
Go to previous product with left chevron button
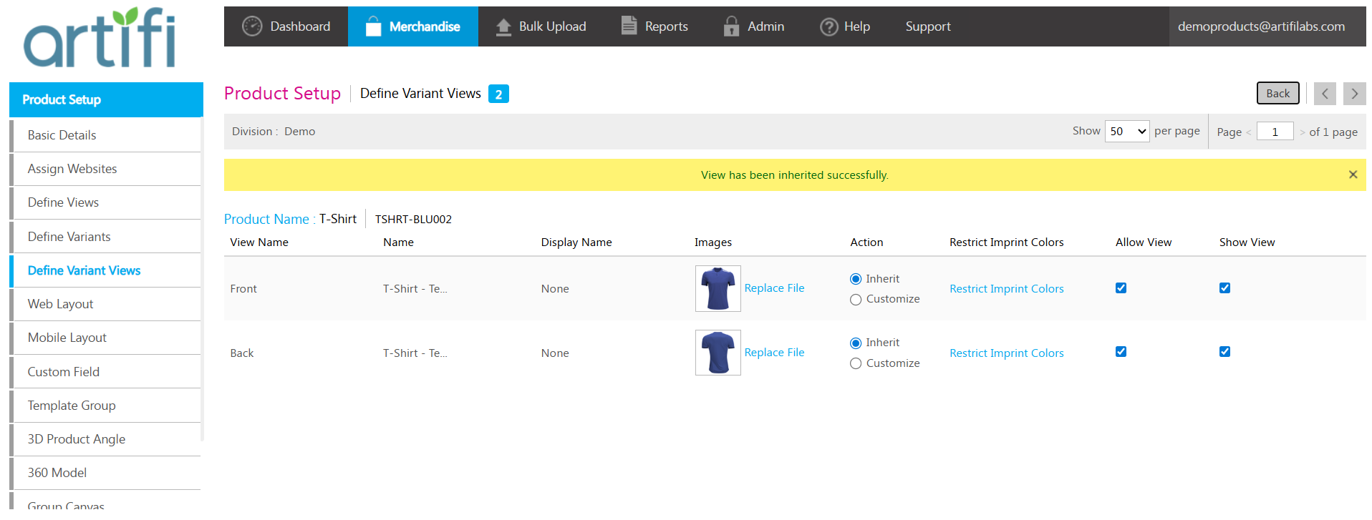[1325, 94]
